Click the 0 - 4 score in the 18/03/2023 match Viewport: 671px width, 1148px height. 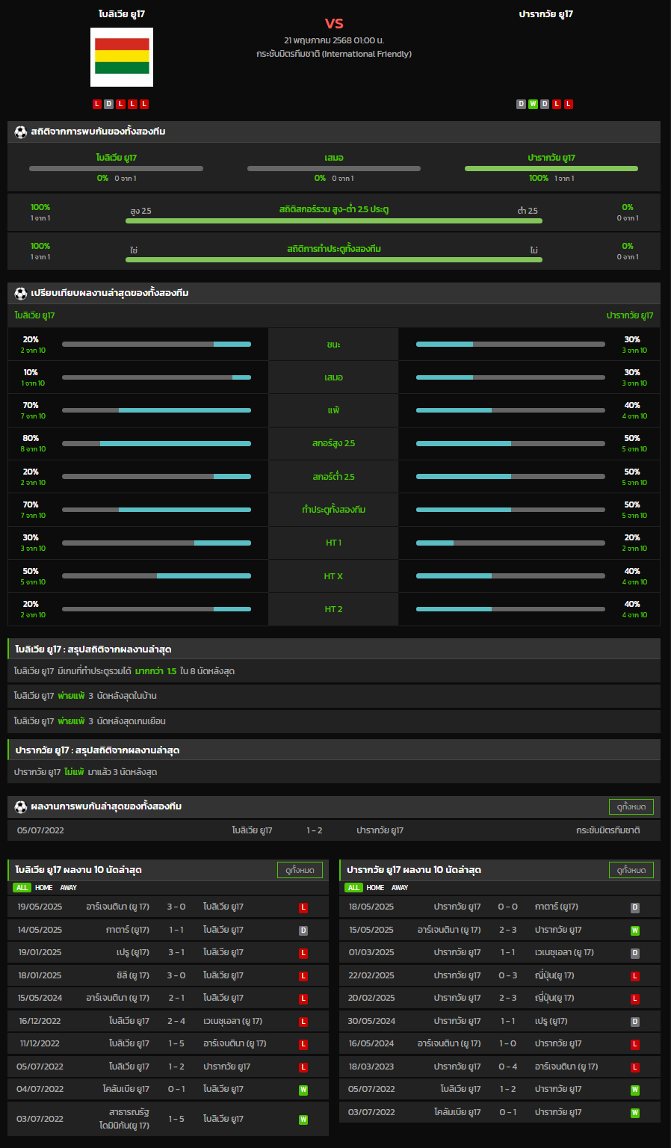coord(508,1067)
